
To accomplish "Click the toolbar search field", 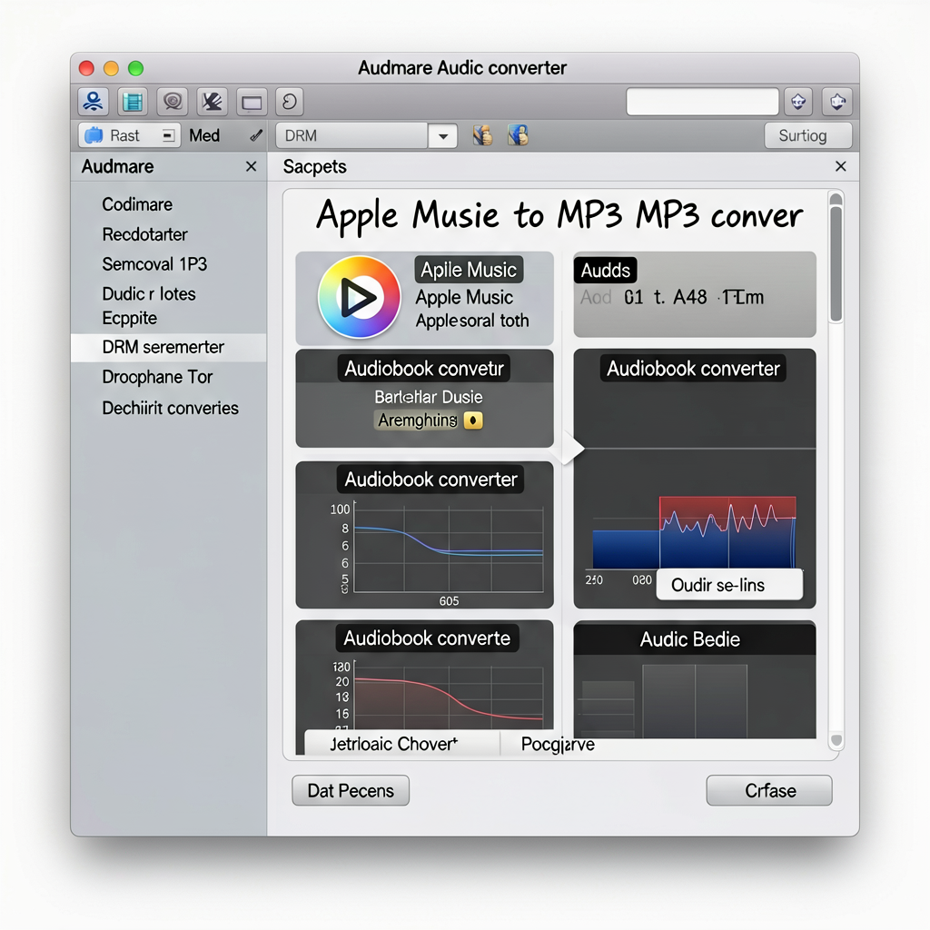I will [x=702, y=102].
